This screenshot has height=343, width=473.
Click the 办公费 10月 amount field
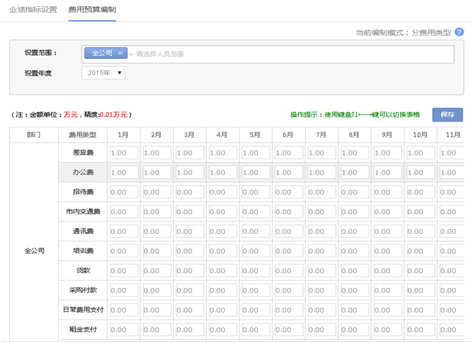click(420, 173)
